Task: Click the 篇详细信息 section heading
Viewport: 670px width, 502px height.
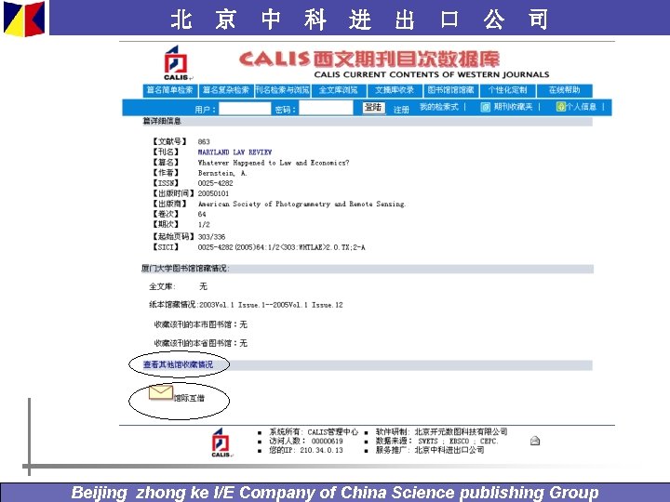Action: click(x=162, y=121)
